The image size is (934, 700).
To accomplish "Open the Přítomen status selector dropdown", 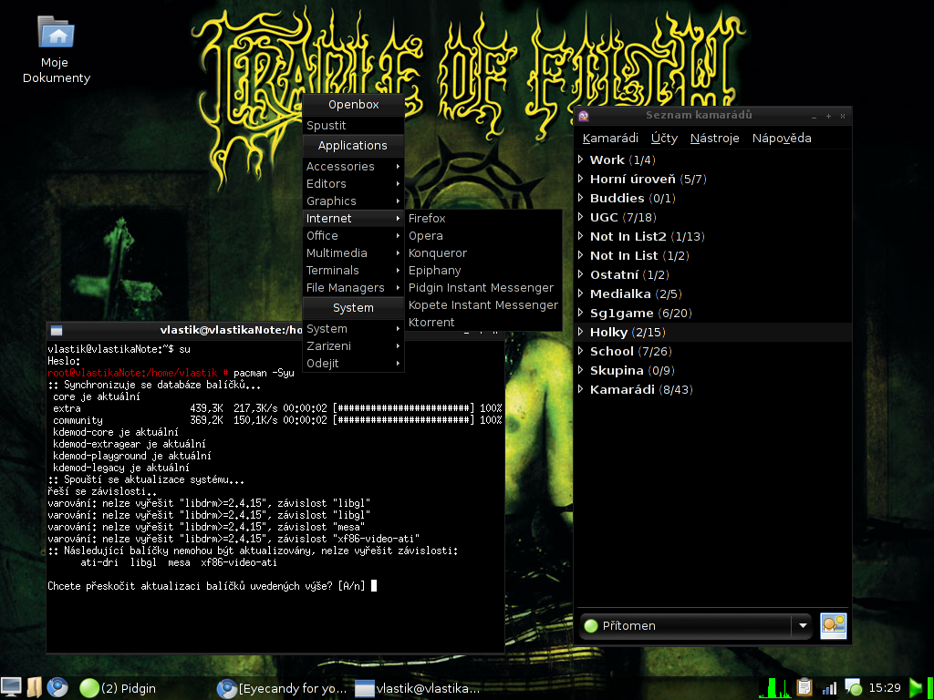I will pyautogui.click(x=695, y=625).
